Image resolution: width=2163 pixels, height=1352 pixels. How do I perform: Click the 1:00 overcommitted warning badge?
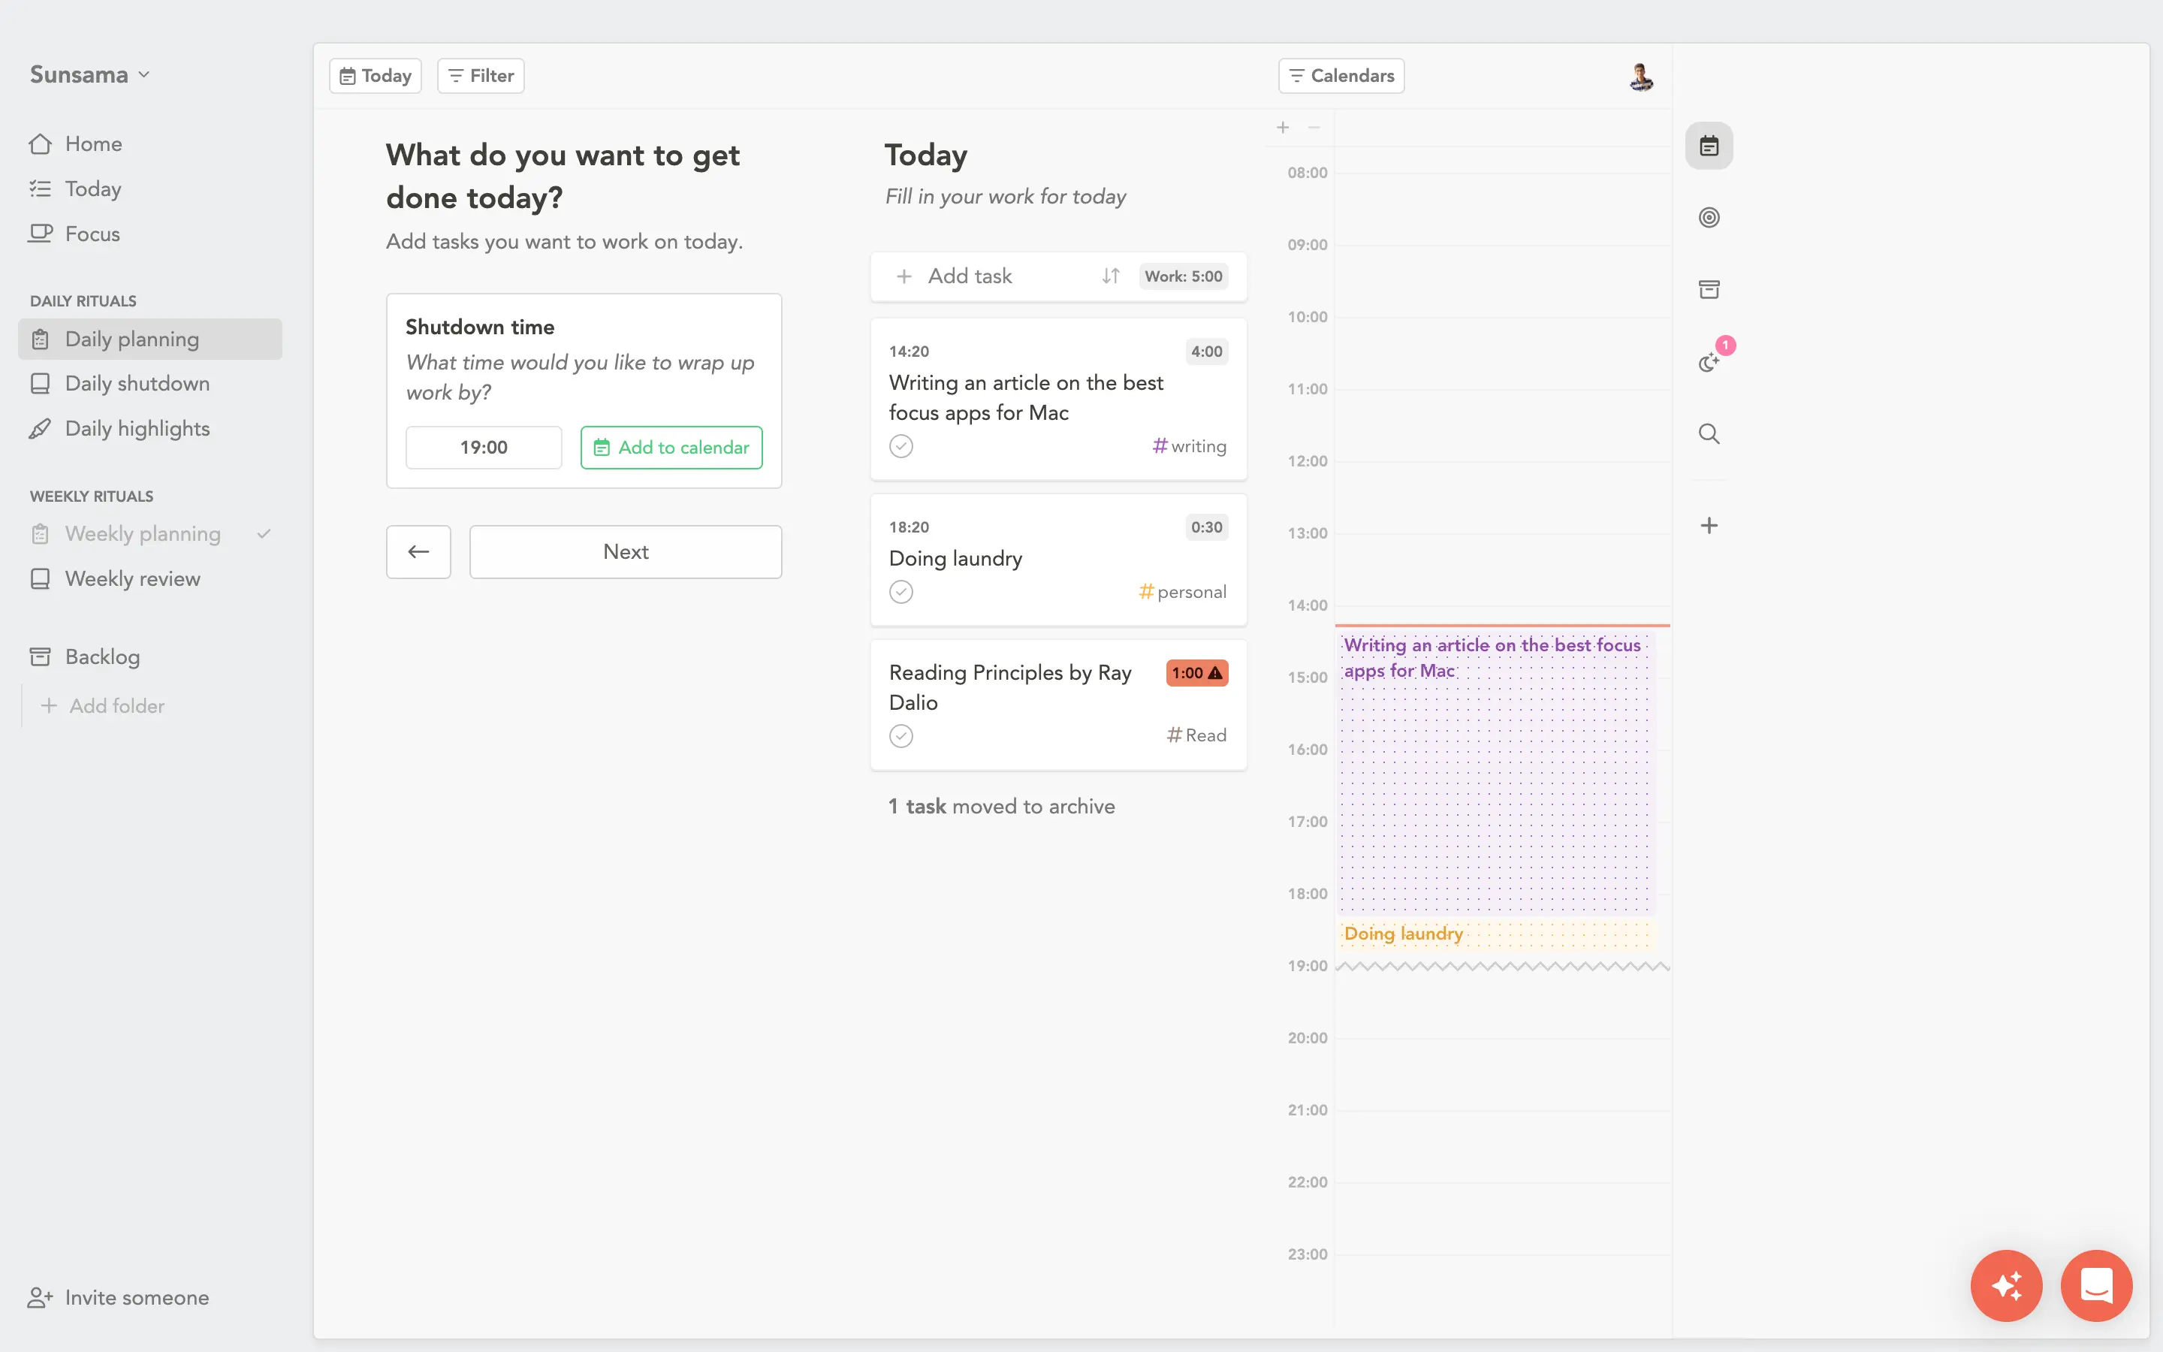coord(1196,673)
